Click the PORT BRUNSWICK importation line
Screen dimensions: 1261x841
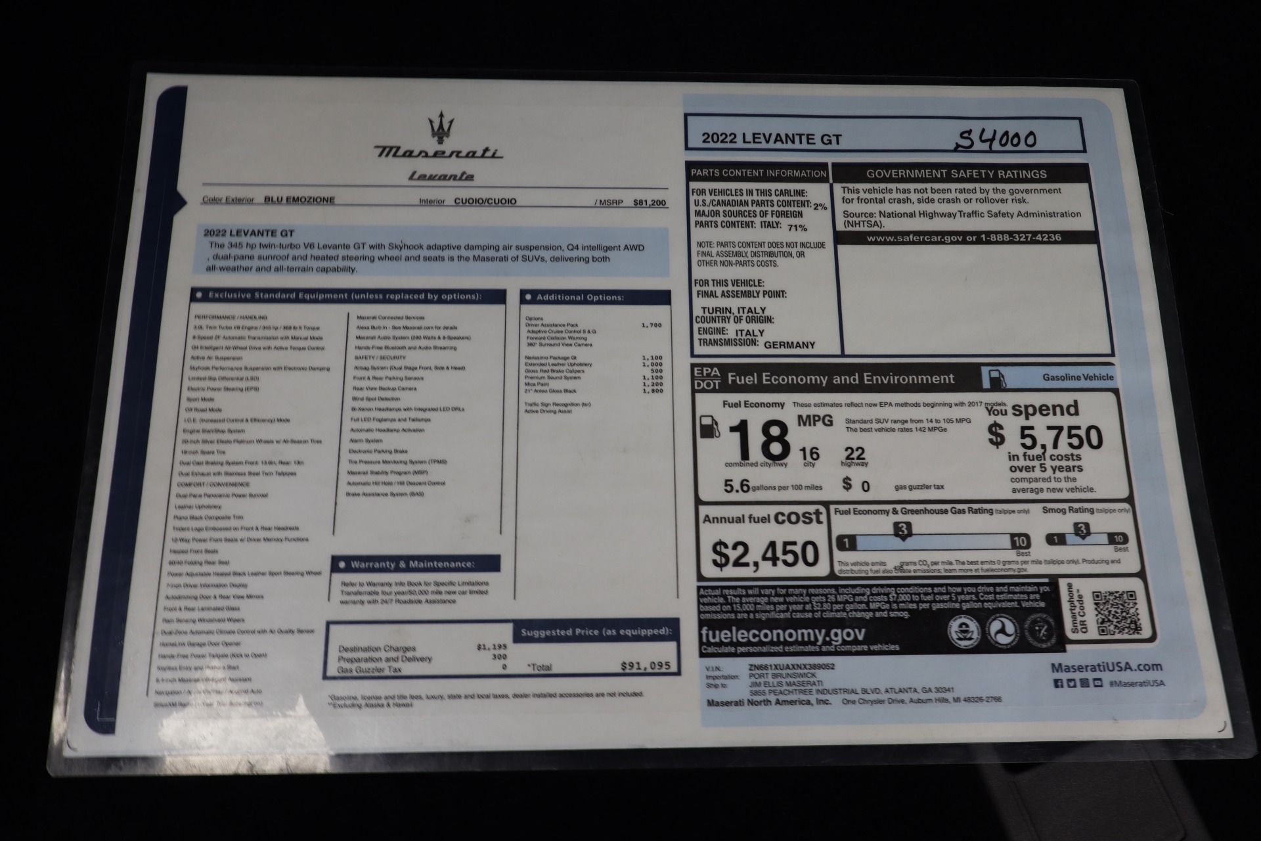tap(782, 675)
